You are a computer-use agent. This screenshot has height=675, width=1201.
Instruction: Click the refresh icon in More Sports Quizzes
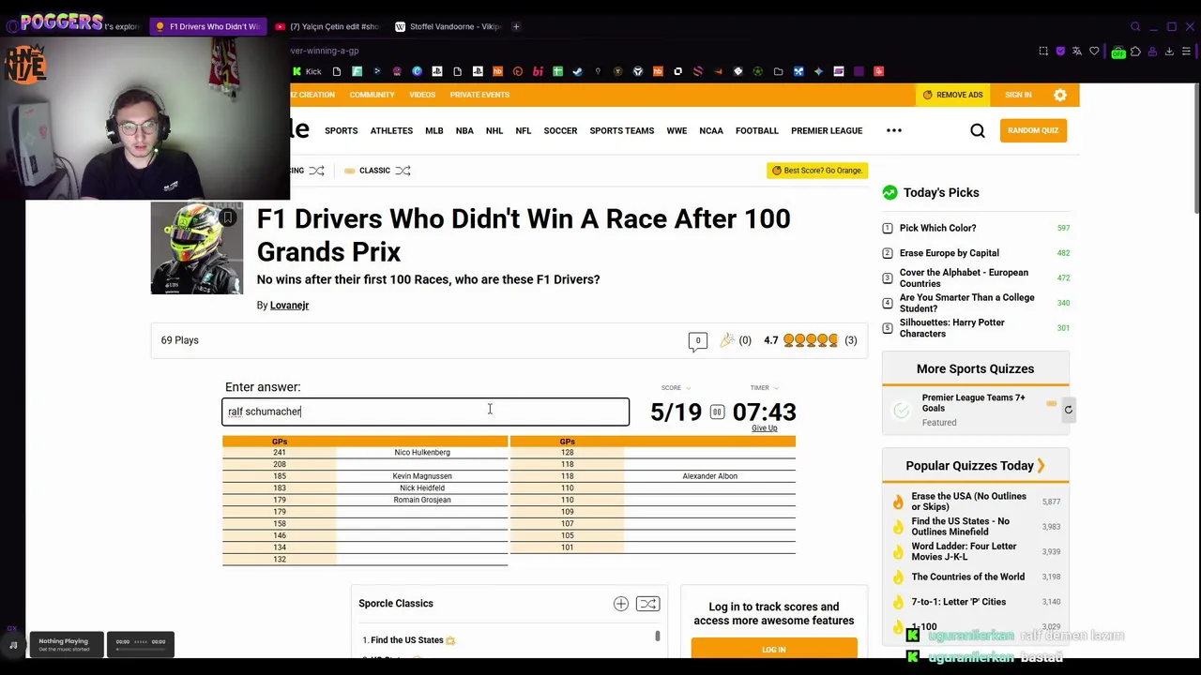(1068, 410)
